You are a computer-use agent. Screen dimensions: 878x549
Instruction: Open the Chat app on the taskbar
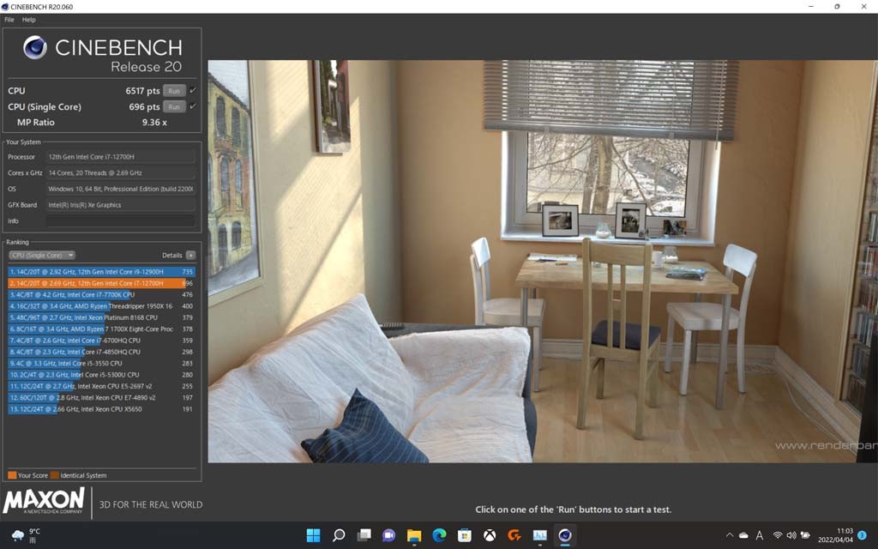388,535
